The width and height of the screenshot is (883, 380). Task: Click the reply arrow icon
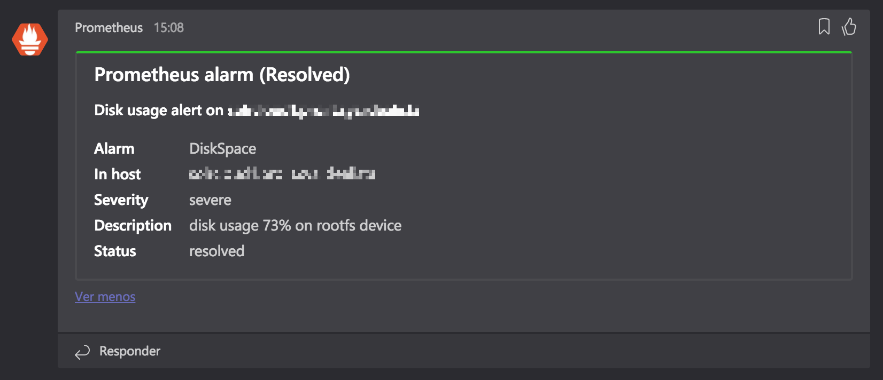[x=82, y=352]
